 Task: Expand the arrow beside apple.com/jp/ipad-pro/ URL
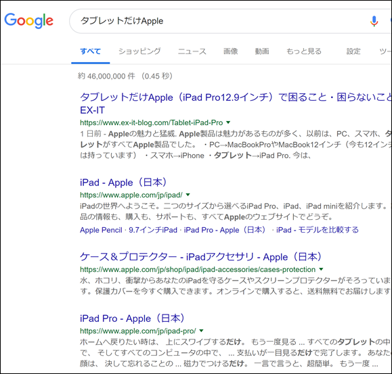point(202,331)
